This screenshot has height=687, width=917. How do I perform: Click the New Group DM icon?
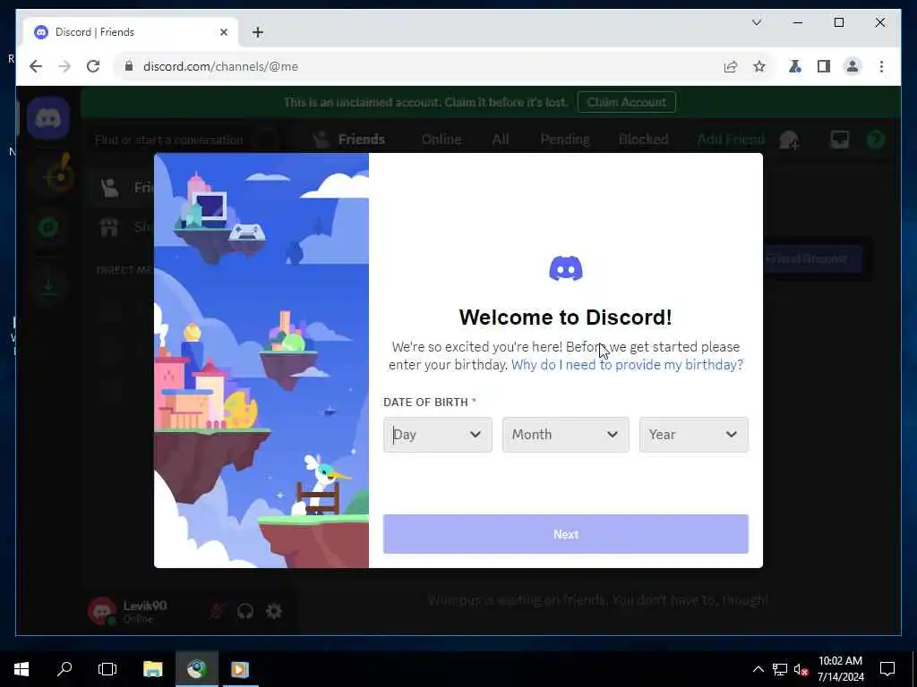pos(789,140)
